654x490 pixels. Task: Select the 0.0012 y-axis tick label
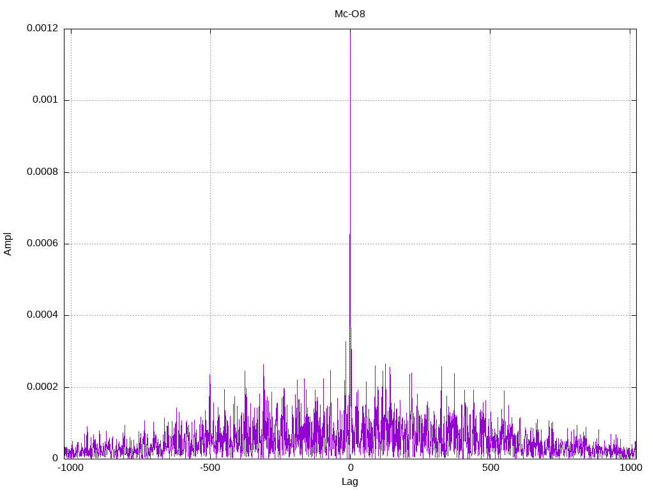[x=42, y=29]
